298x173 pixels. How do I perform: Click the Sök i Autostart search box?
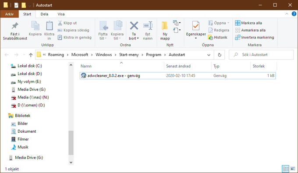pyautogui.click(x=261, y=55)
